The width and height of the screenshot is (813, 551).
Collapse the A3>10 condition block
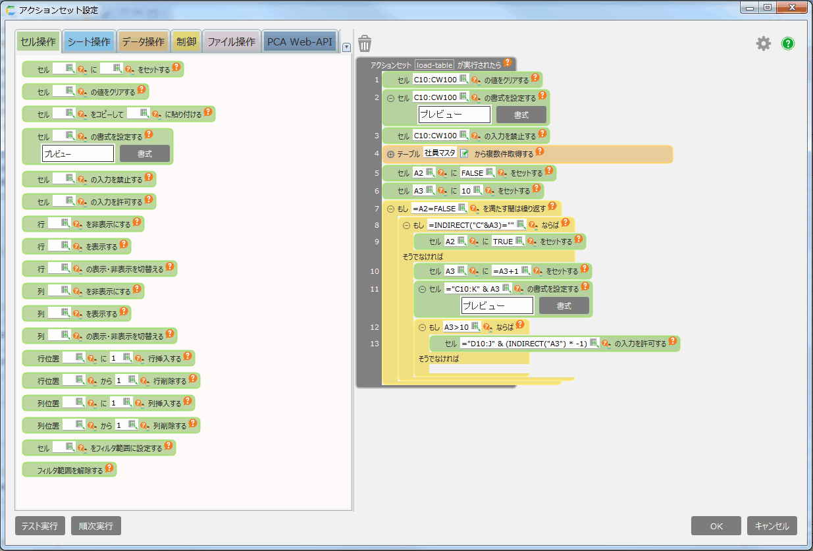coord(422,327)
